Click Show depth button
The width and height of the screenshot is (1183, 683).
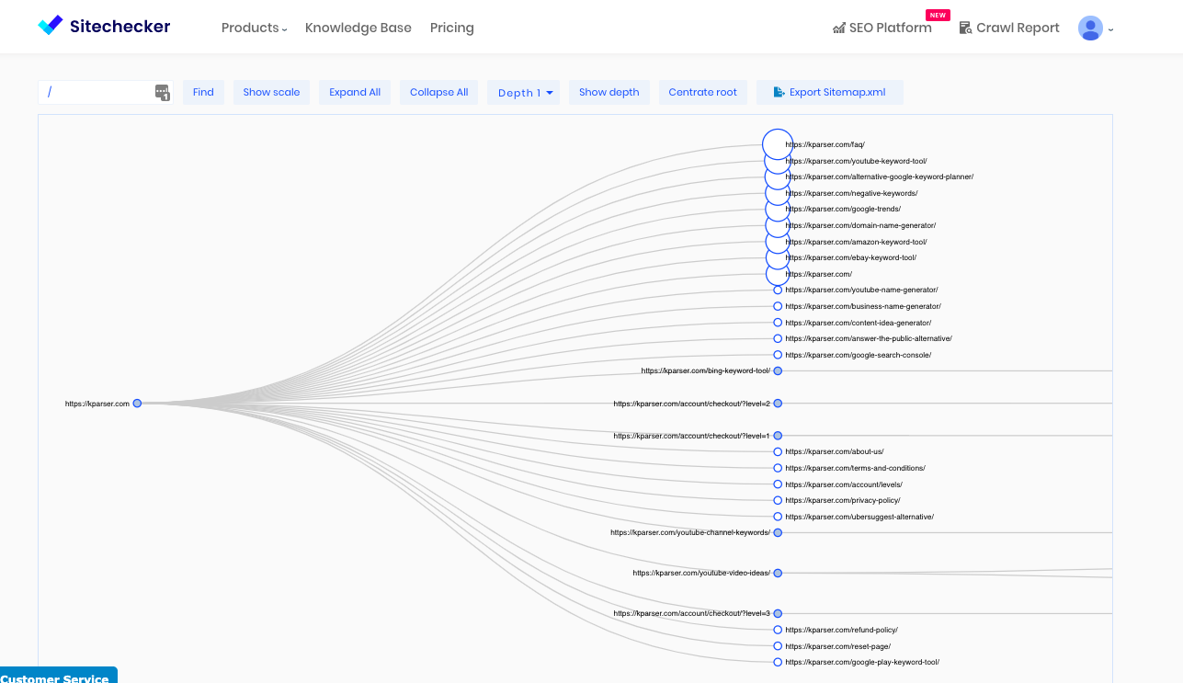[x=609, y=92]
